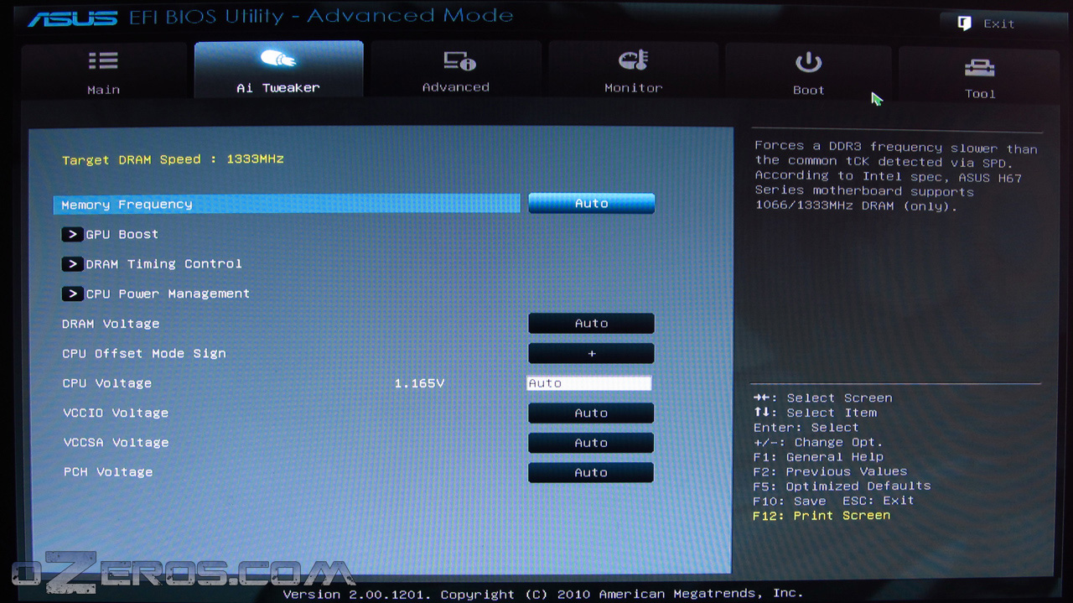
Task: Open the GPU Boost entry
Action: tap(122, 234)
